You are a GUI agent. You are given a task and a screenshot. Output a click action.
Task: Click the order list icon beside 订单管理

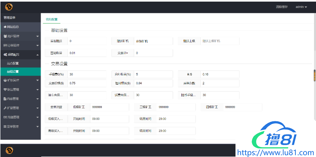tap(5, 45)
